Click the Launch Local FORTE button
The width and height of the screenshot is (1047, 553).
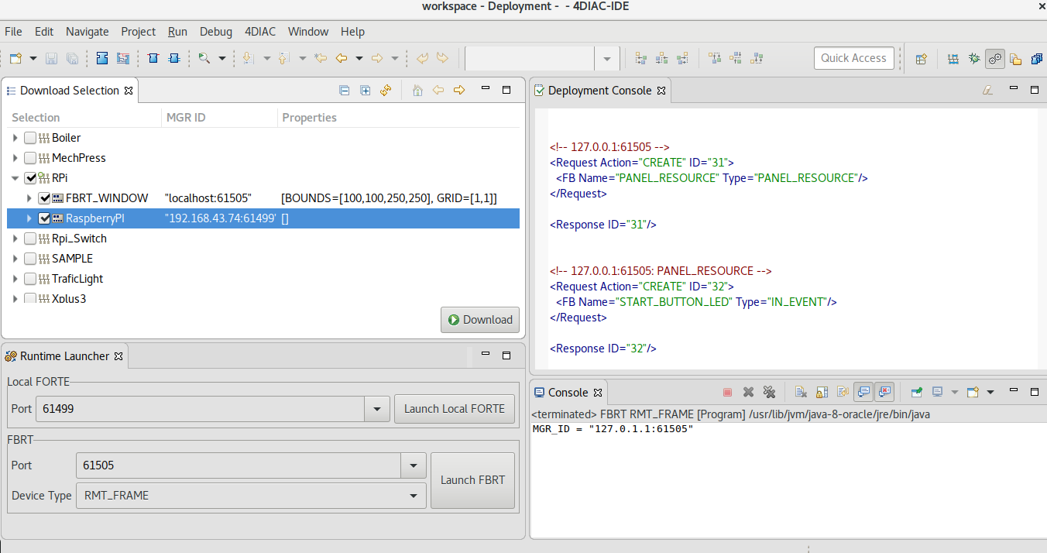[455, 409]
